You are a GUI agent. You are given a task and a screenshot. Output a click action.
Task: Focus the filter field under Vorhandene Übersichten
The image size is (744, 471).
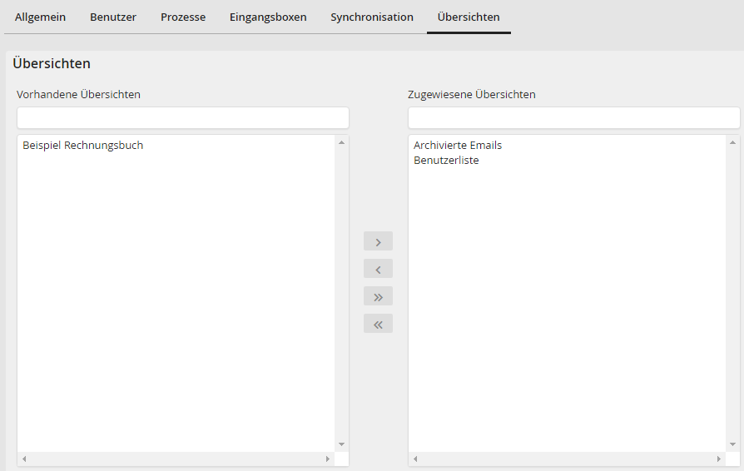click(183, 117)
